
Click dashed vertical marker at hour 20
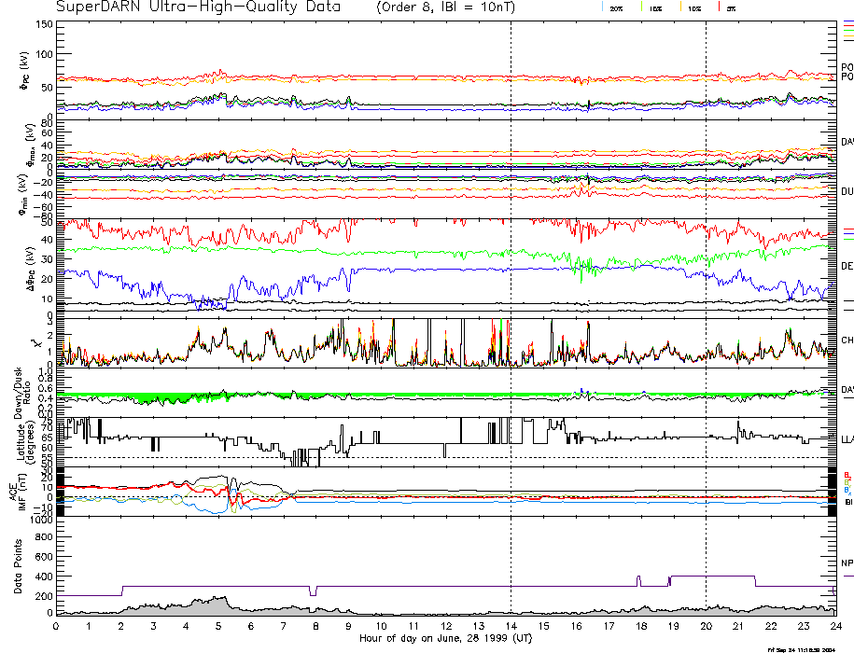tap(706, 280)
